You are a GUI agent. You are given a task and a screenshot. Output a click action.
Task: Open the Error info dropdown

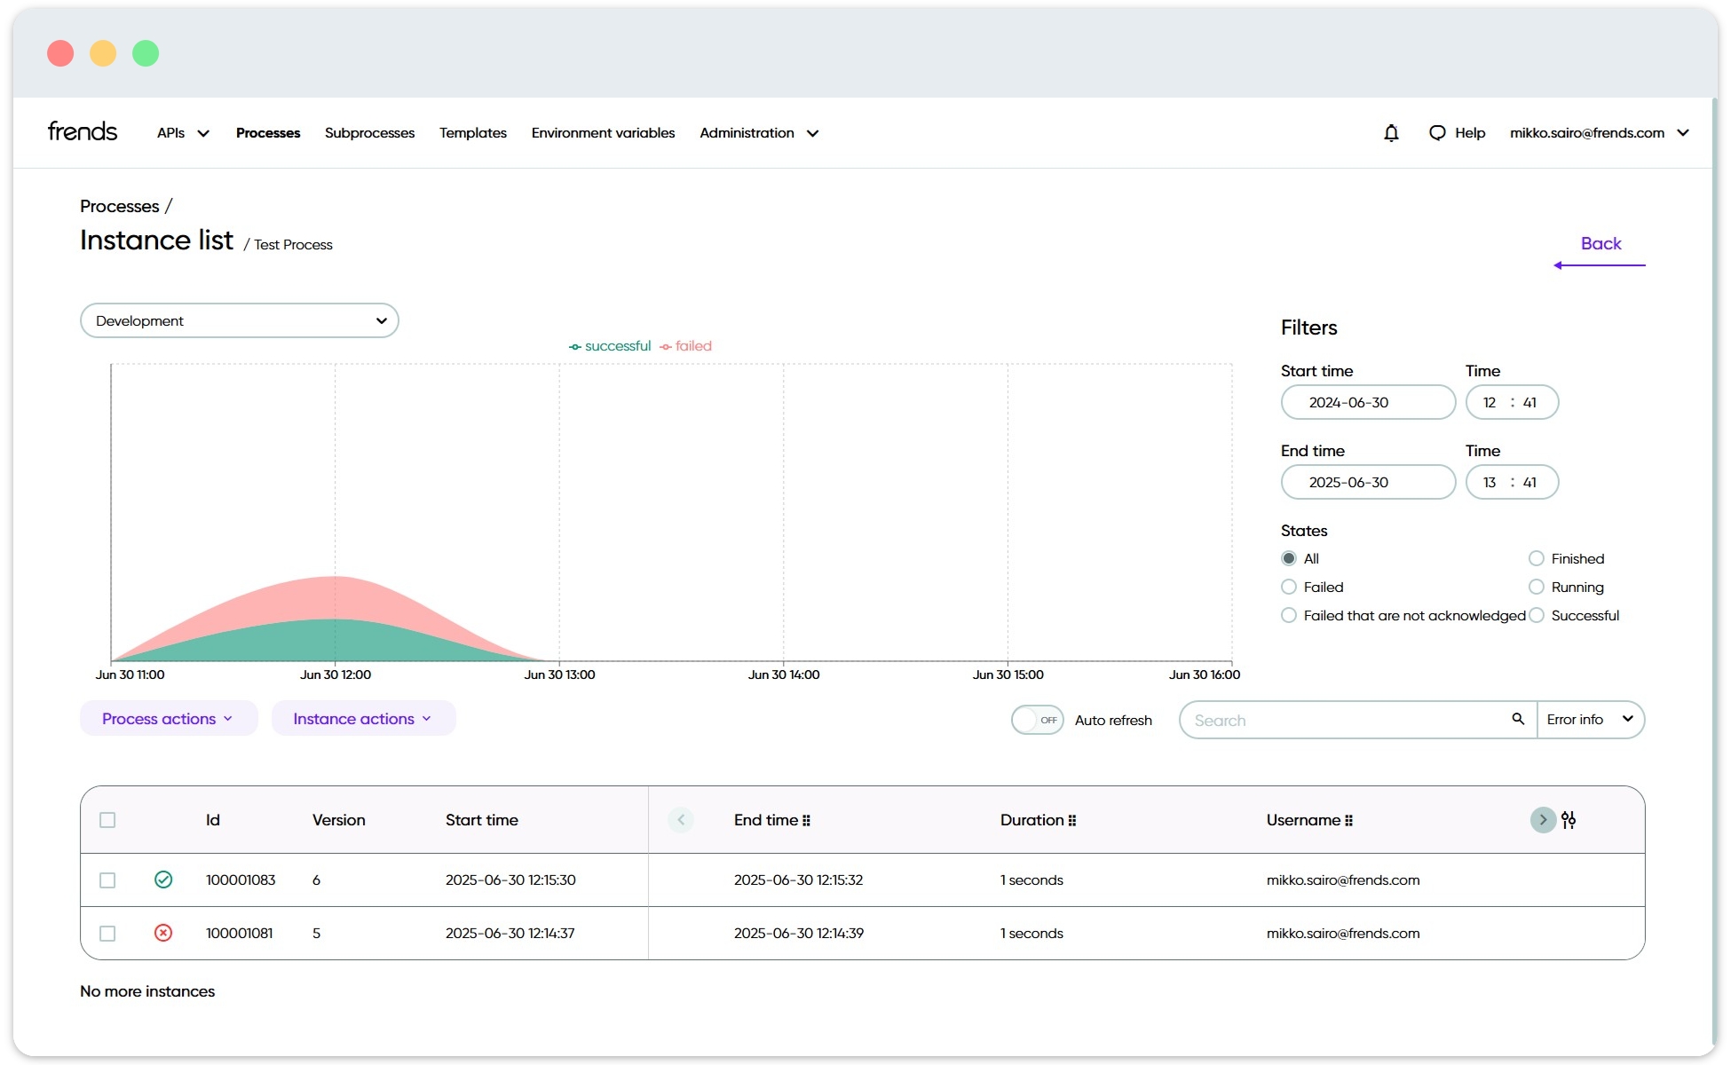click(x=1590, y=719)
